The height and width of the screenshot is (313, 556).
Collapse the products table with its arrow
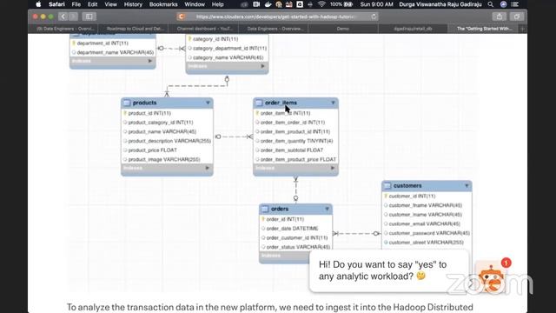coord(208,103)
